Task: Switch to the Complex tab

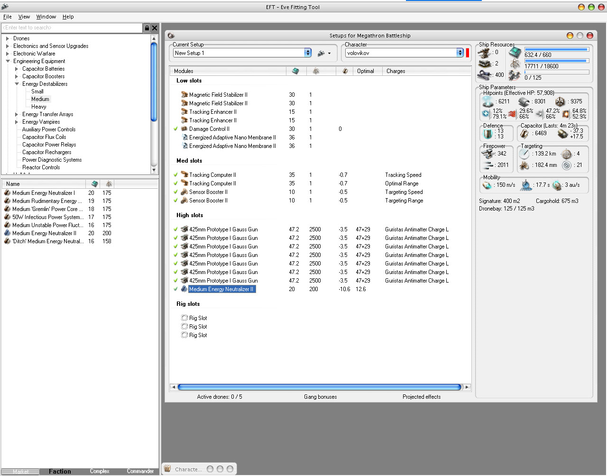Action: click(x=100, y=471)
